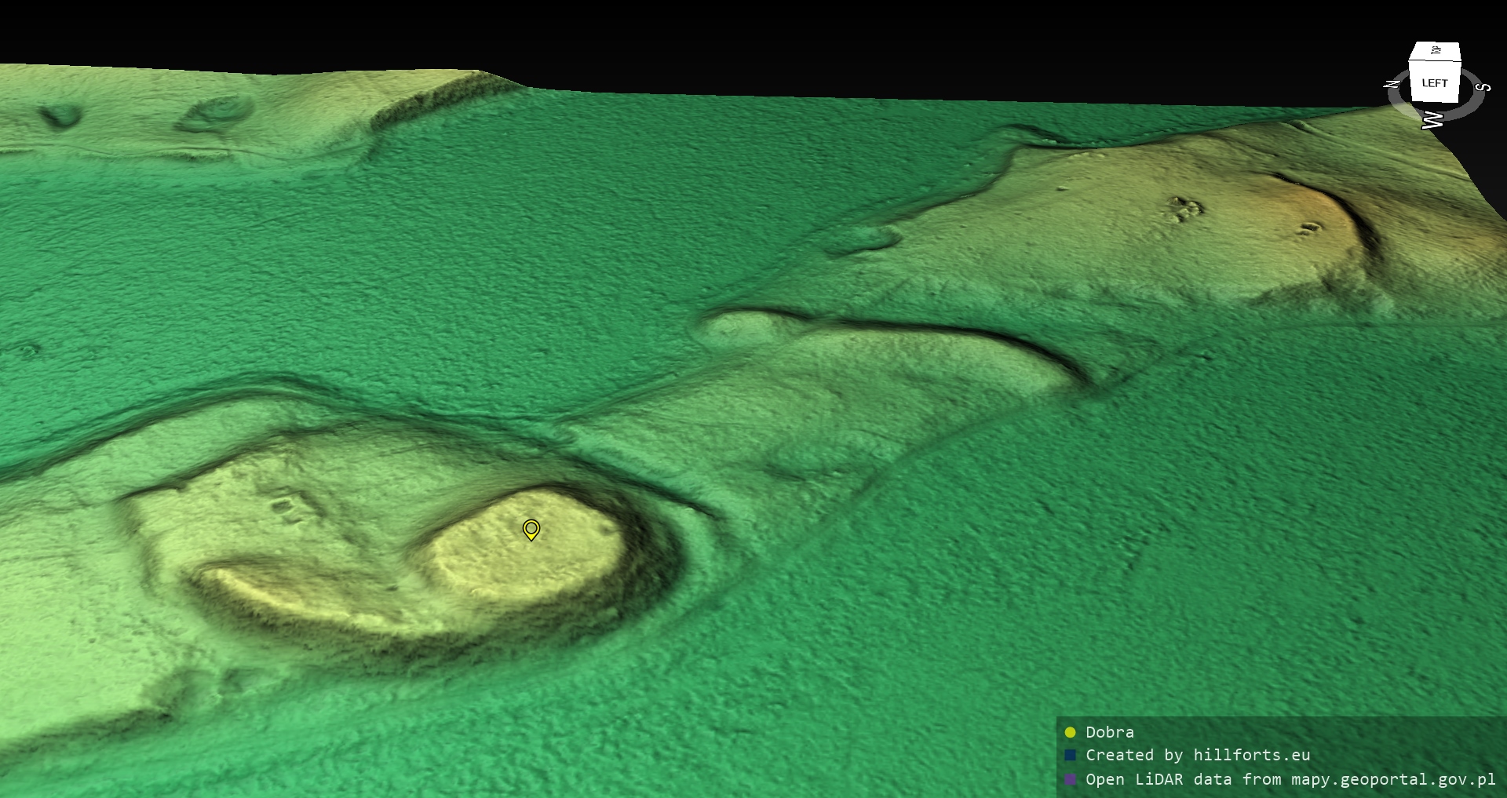This screenshot has height=798, width=1507.
Task: Click the dark tree line strip at top ridge
Action: [x=436, y=100]
